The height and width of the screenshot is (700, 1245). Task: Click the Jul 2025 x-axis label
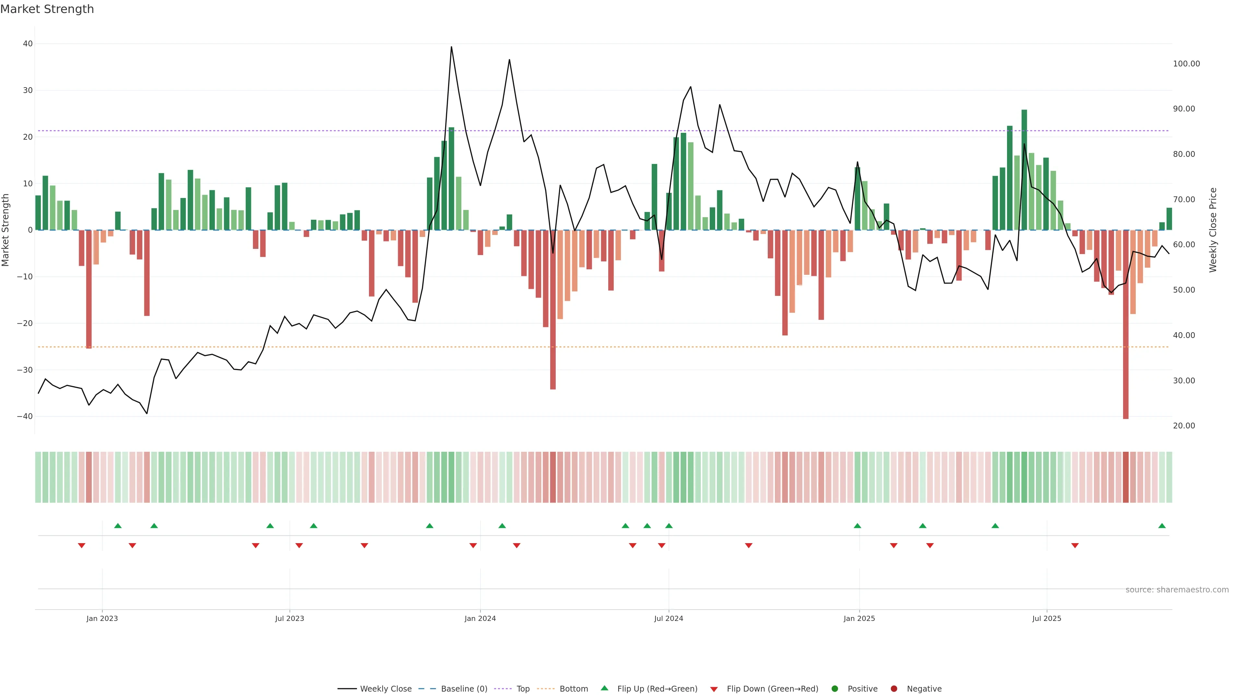pyautogui.click(x=1046, y=618)
